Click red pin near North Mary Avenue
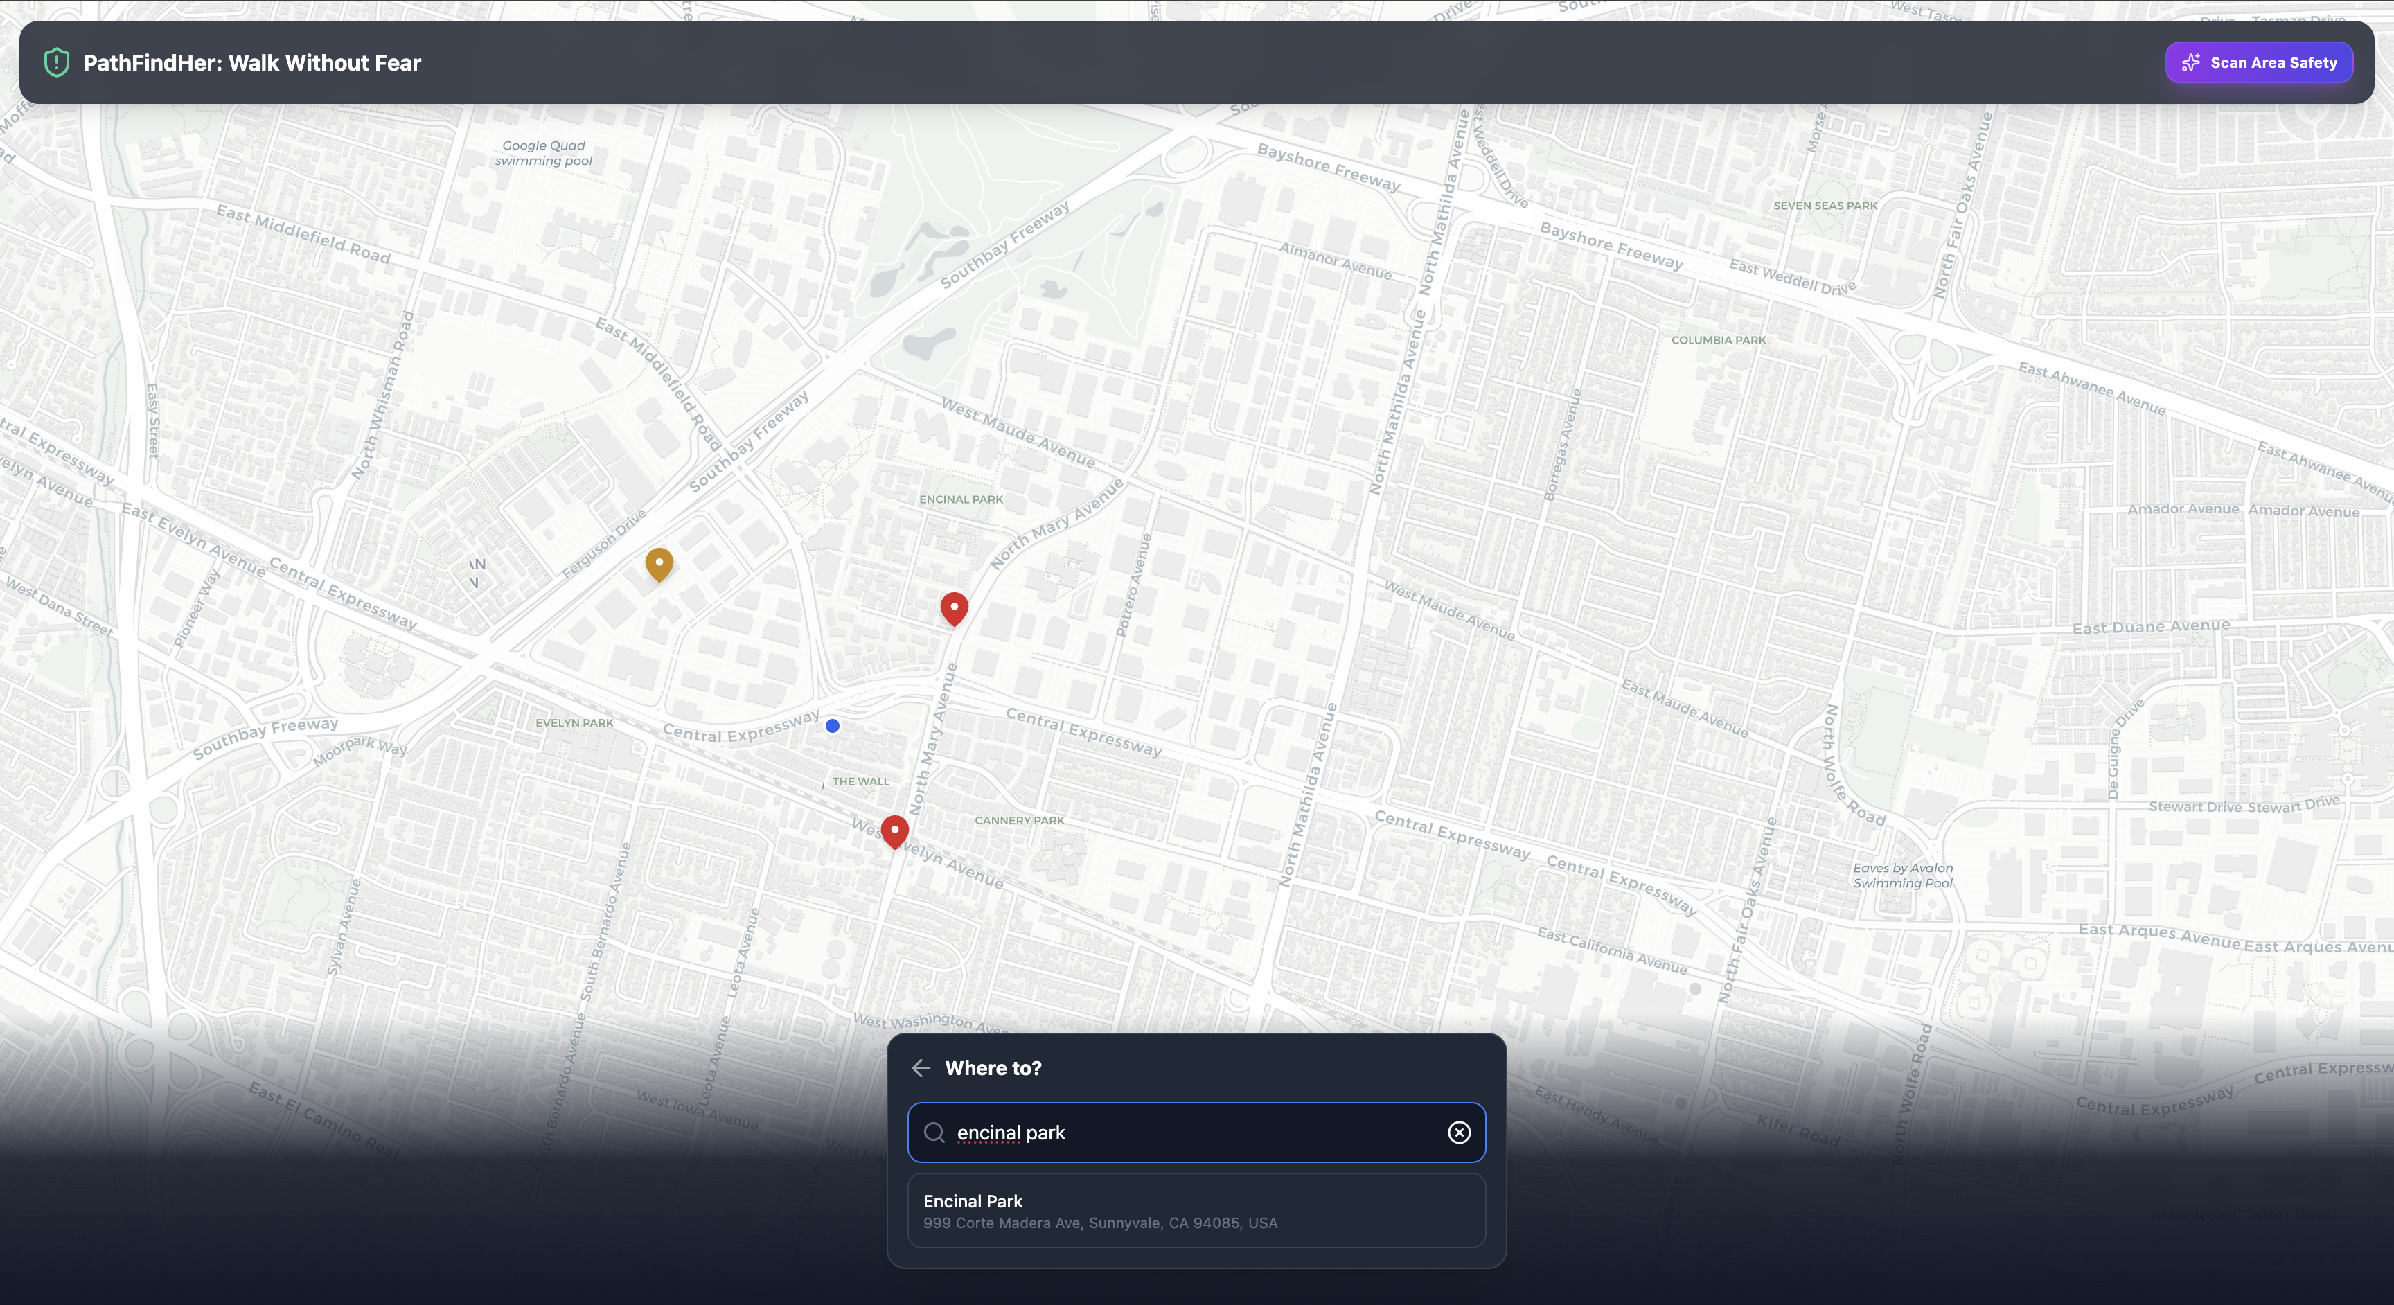This screenshot has height=1305, width=2394. coord(953,607)
